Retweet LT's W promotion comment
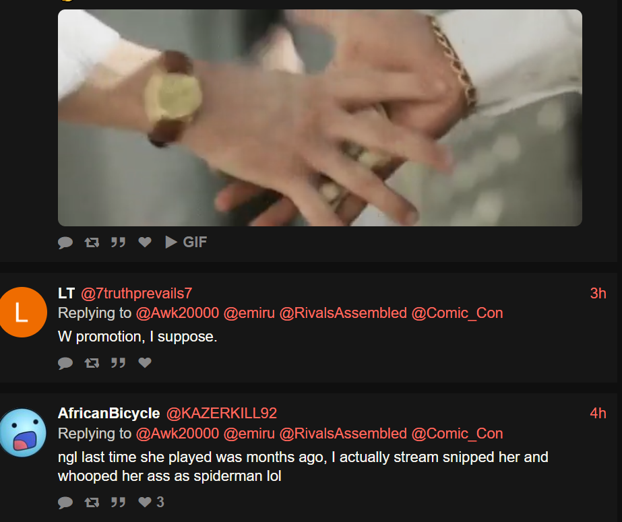This screenshot has width=622, height=522. click(92, 362)
